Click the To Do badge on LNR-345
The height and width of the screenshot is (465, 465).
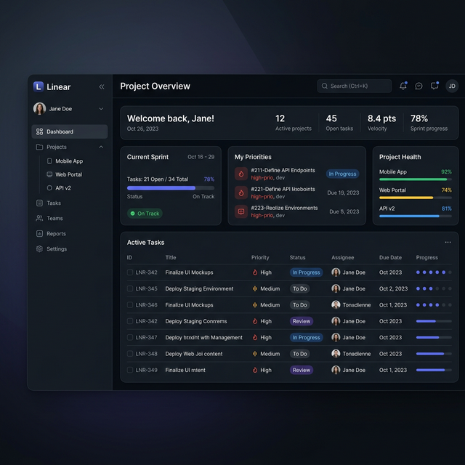coord(300,288)
